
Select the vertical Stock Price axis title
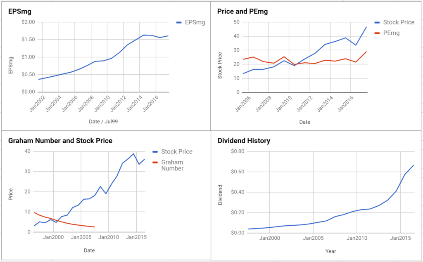click(x=220, y=66)
